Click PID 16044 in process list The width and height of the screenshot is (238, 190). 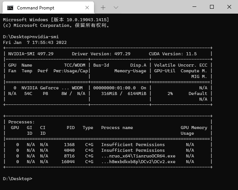click(68, 162)
